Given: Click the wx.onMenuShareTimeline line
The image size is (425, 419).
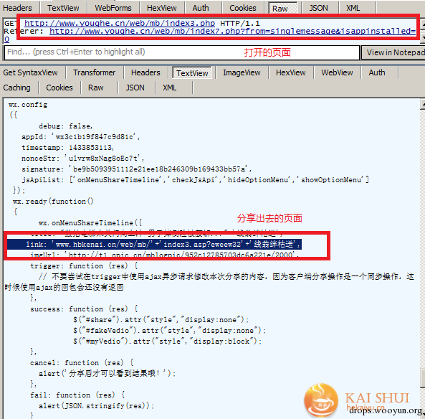Looking at the screenshot, I should click(x=90, y=223).
